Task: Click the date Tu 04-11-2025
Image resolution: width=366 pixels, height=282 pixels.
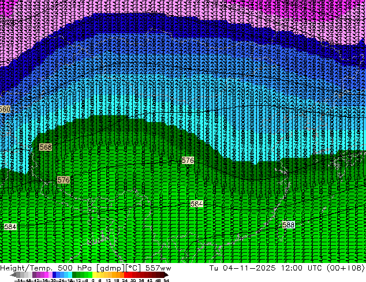Action: point(242,268)
